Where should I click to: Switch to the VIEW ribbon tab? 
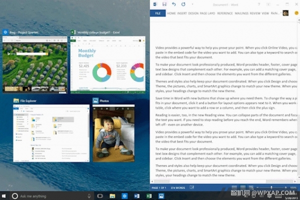[265, 13]
